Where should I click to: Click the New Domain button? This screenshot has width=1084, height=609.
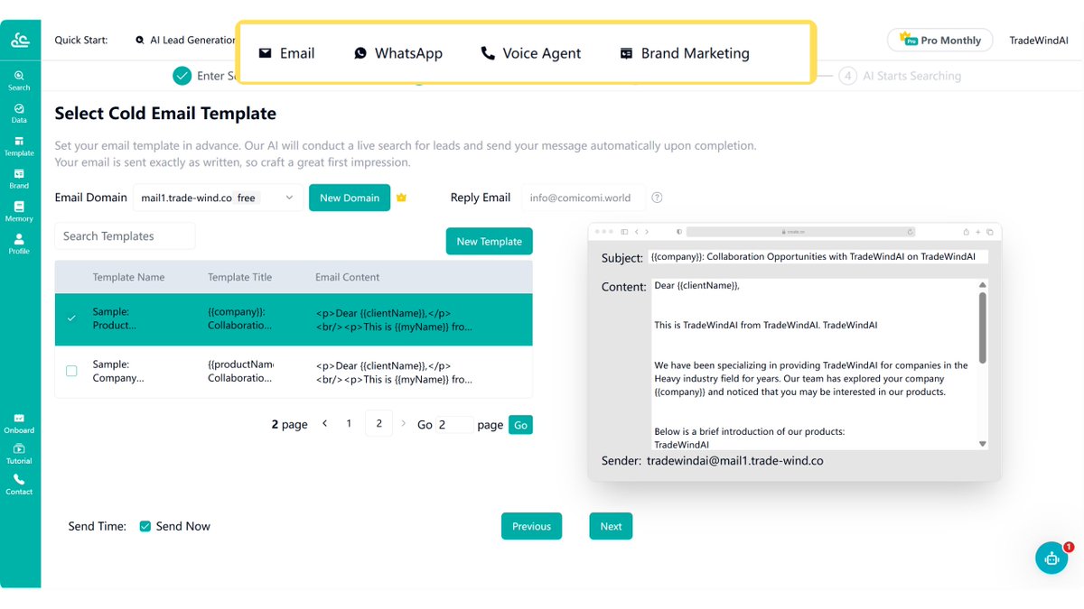[x=350, y=198]
